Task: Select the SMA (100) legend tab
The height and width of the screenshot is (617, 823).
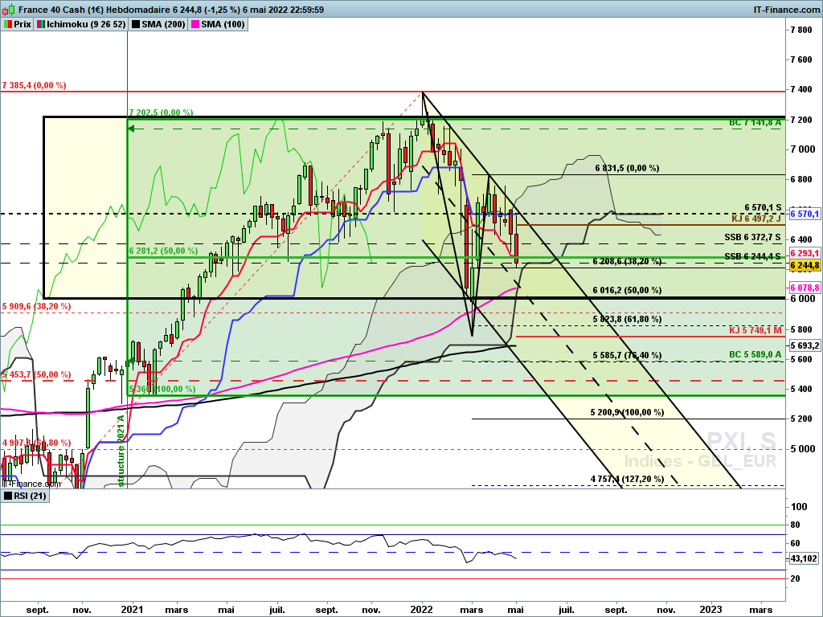Action: tap(218, 24)
